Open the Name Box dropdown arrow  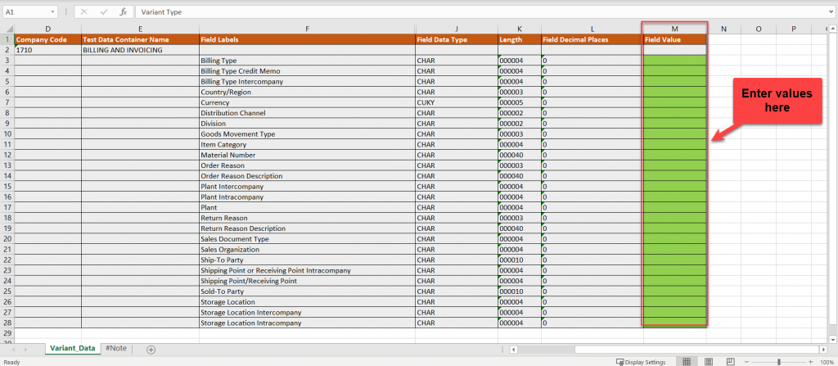(52, 11)
